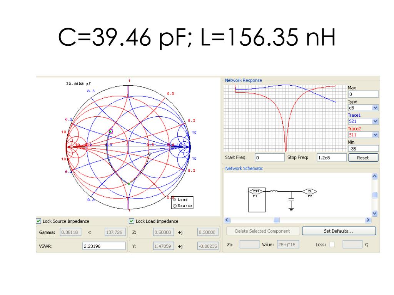This screenshot has width=394, height=295.
Task: Click the schematic vertical scrollbar thumb
Action: (375, 195)
